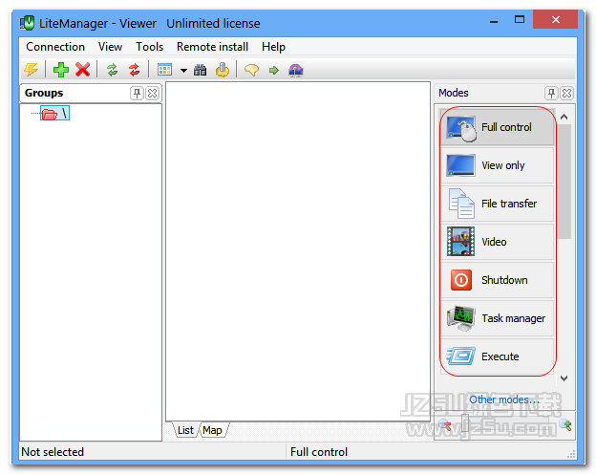The width and height of the screenshot is (596, 475).
Task: Select Execute mode
Action: point(497,356)
